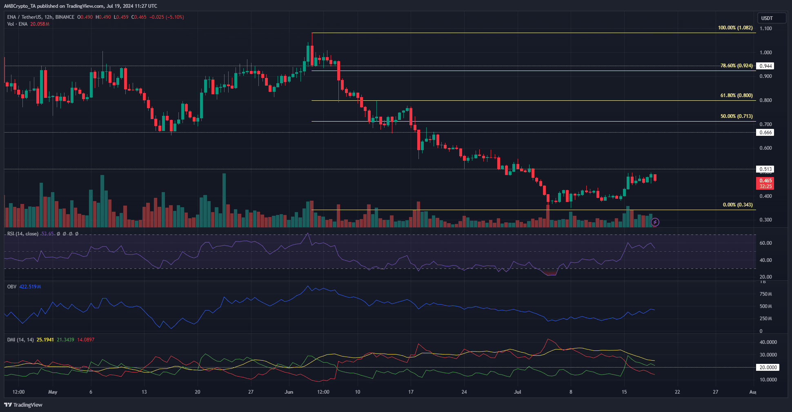Select the Vol · ENA indicator label

coord(17,24)
